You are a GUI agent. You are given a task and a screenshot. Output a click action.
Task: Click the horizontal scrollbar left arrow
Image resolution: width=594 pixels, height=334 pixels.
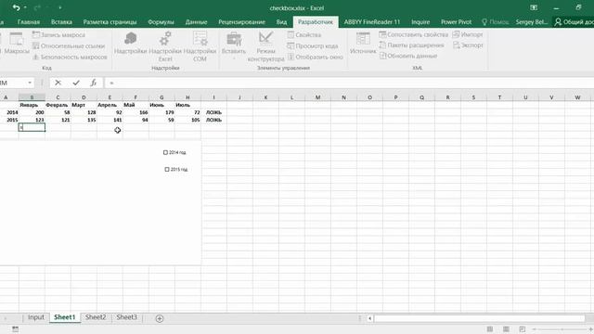point(369,318)
